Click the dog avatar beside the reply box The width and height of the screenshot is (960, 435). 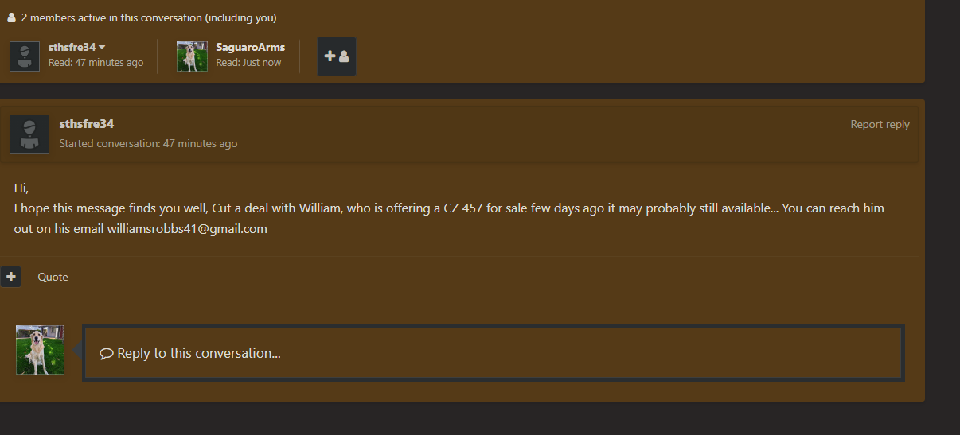(40, 350)
